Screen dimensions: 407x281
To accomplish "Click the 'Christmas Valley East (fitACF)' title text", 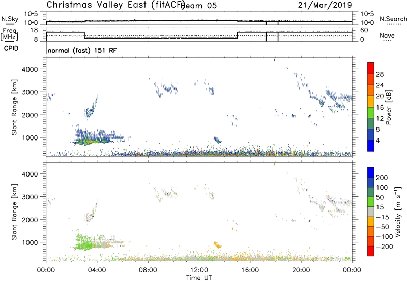I will click(116, 5).
